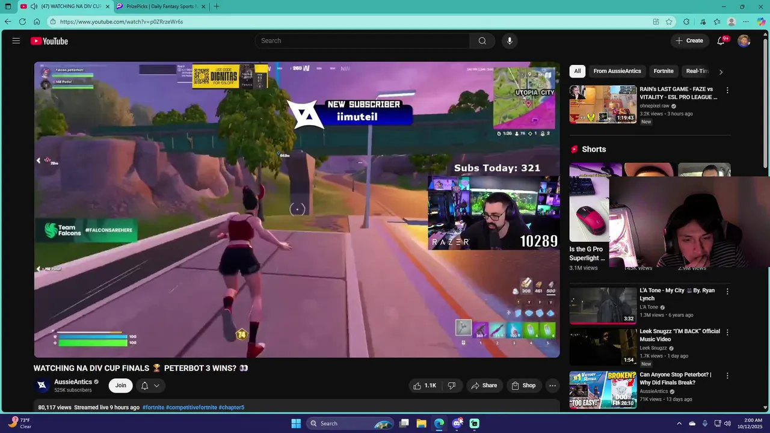Open options for Can Anyone Stop Peterbot video

(x=727, y=375)
